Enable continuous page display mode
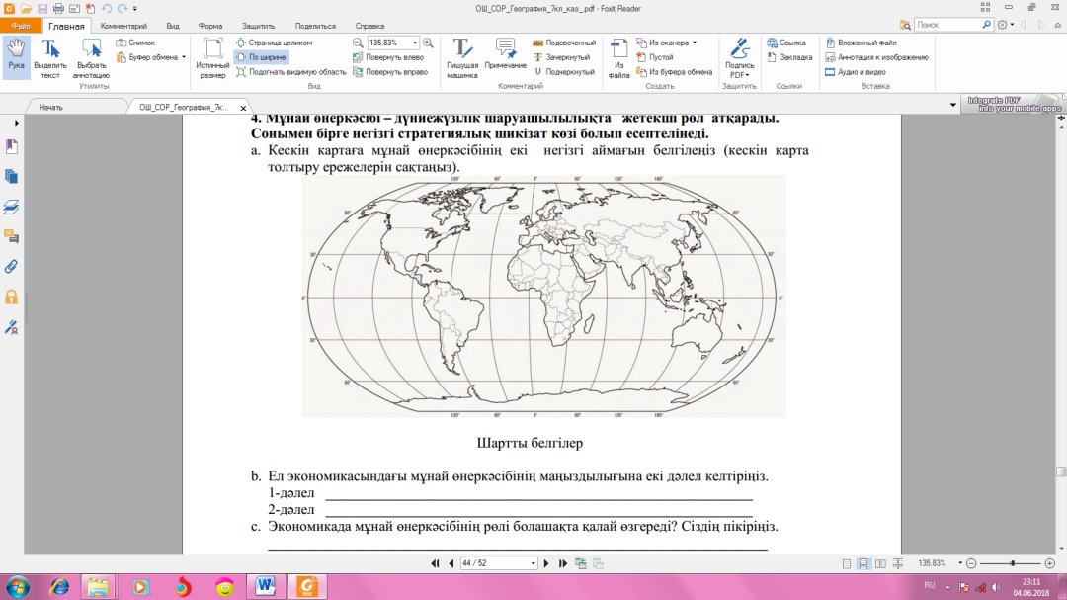 (x=864, y=563)
